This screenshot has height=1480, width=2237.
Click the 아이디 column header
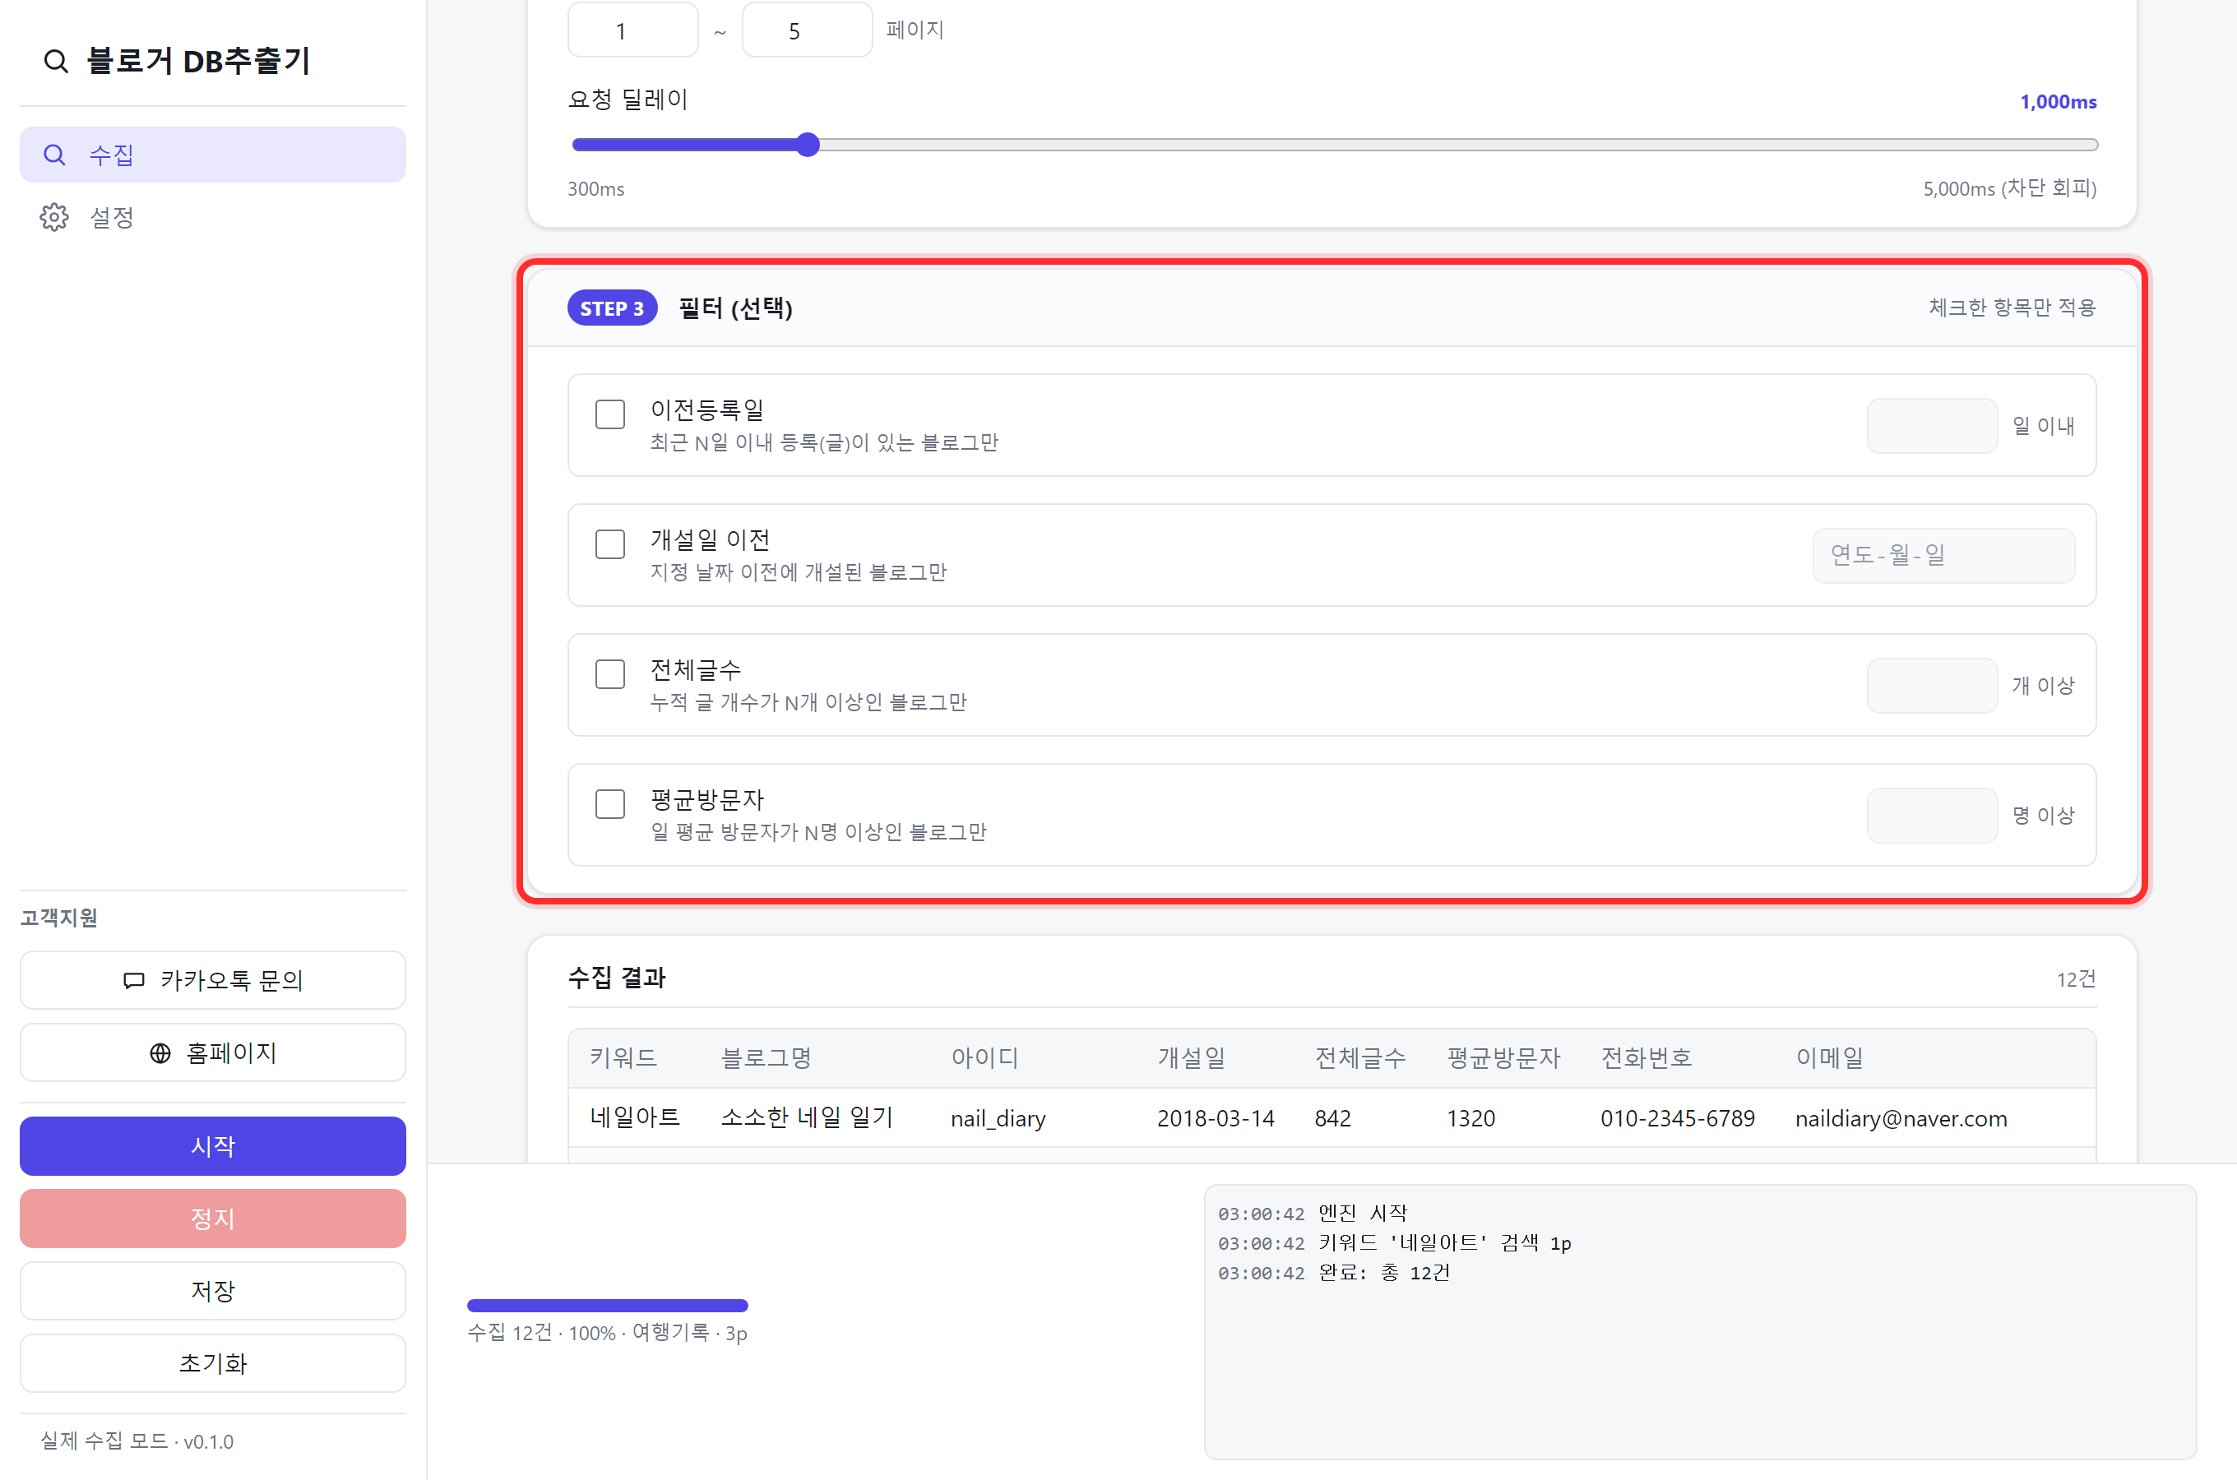click(x=984, y=1058)
